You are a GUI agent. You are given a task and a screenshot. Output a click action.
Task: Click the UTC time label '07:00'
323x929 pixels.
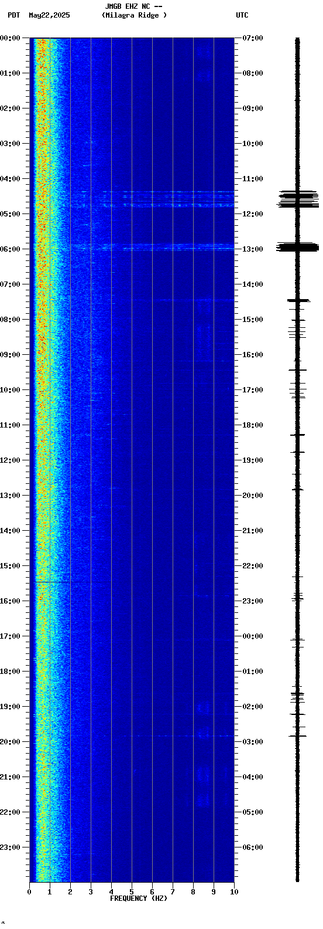tap(253, 38)
